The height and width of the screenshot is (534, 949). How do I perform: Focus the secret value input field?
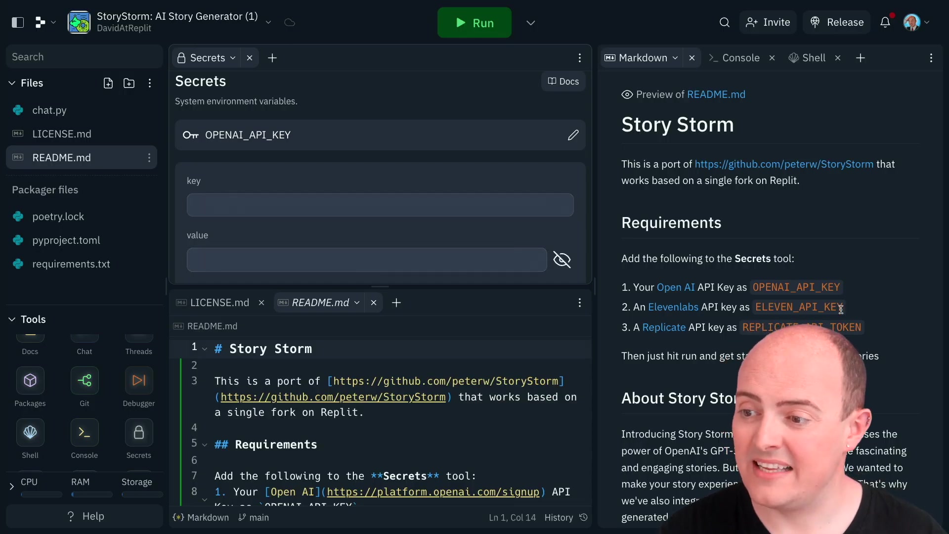coord(367,260)
